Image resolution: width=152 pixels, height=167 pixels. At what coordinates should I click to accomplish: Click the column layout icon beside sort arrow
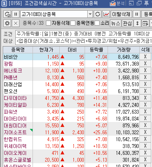[145, 23]
